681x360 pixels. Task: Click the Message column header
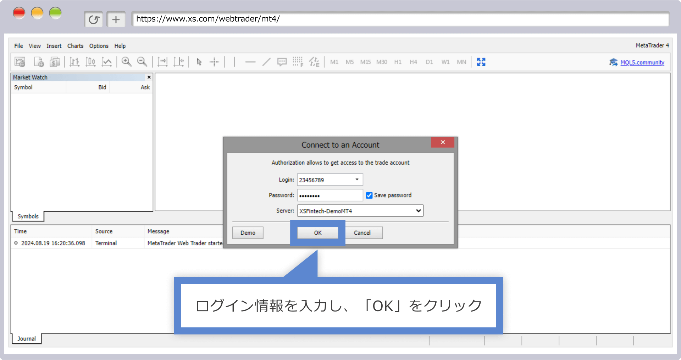click(x=158, y=231)
